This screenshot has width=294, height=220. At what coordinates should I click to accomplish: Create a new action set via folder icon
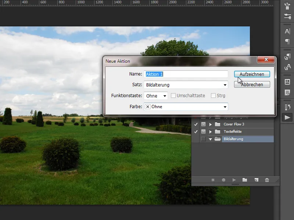(x=245, y=180)
